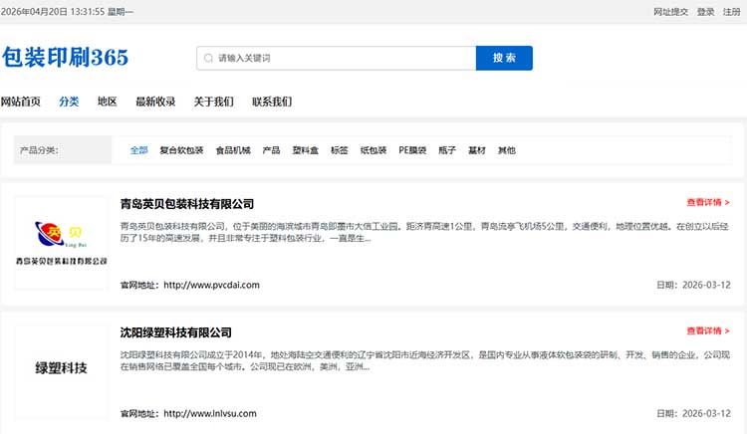Click the magnifier icon in search box
The height and width of the screenshot is (434, 747).
[207, 59]
